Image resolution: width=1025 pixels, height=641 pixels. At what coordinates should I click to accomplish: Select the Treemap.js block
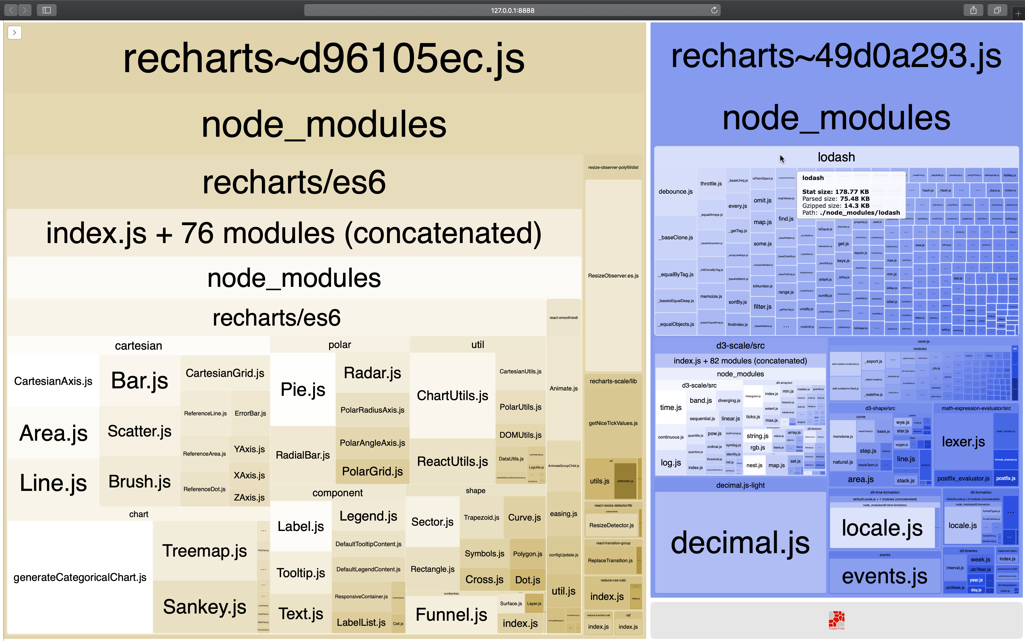[x=204, y=551]
